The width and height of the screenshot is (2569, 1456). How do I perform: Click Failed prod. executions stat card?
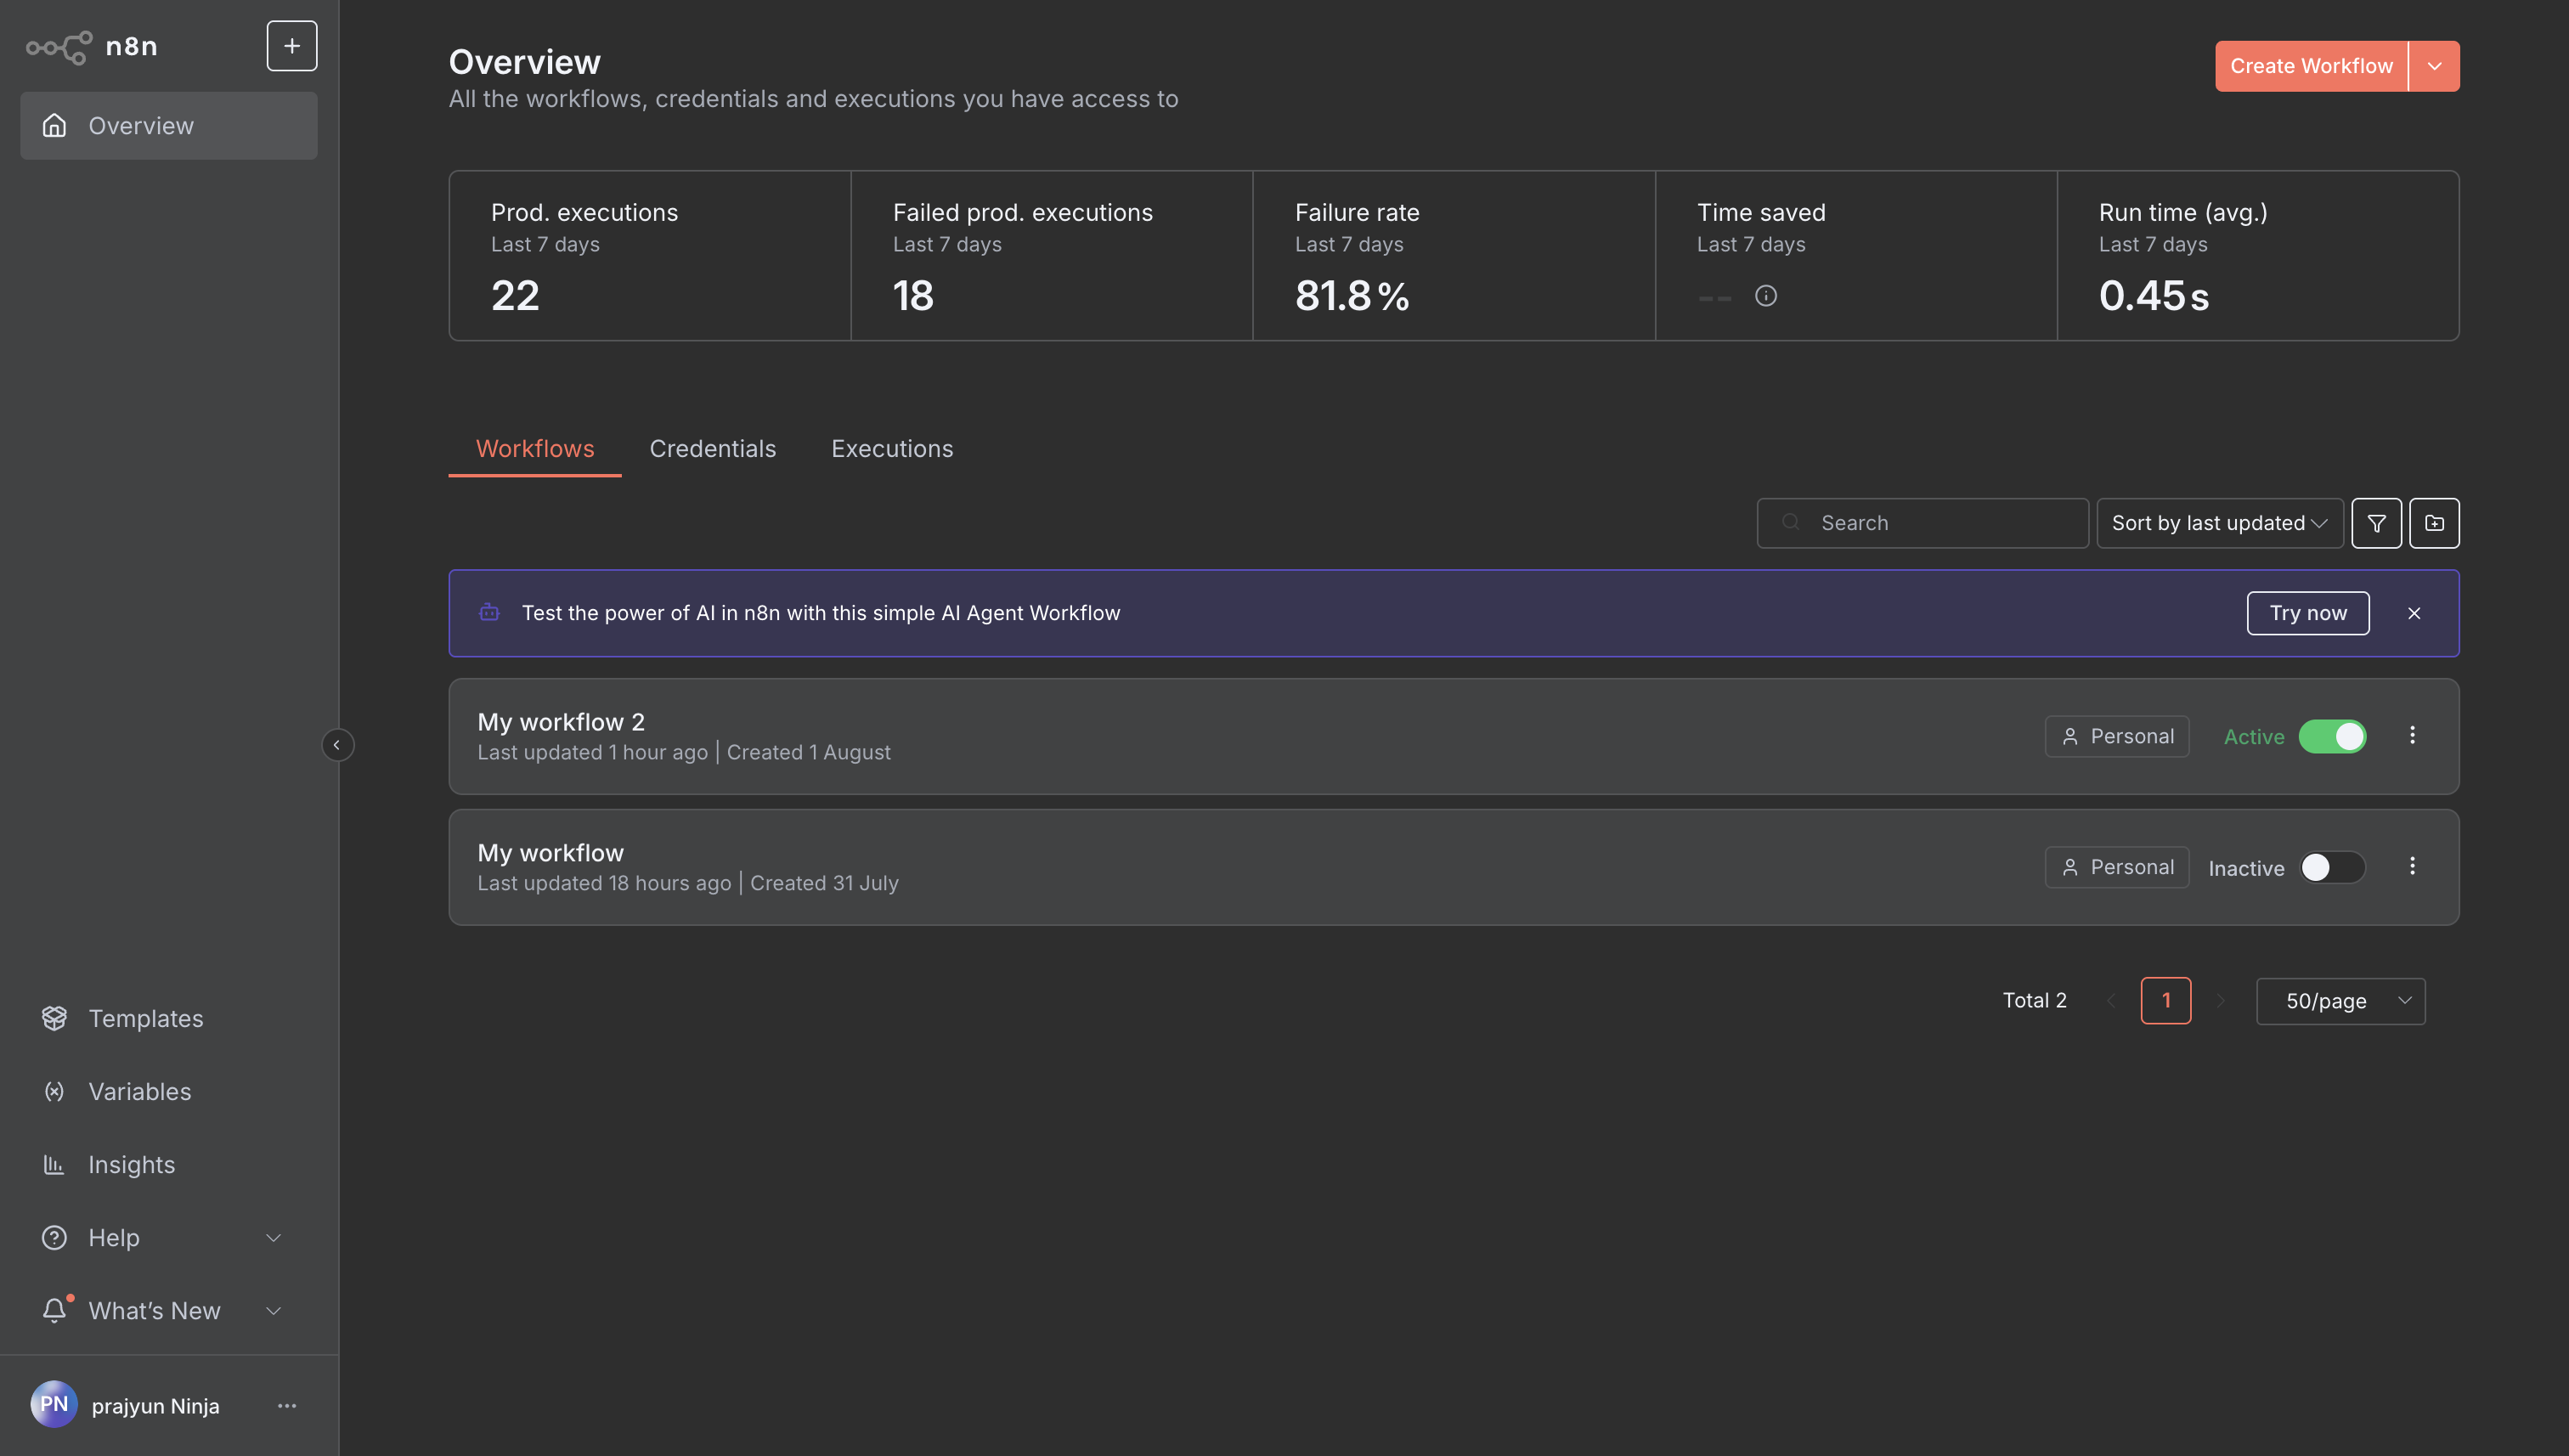(1052, 256)
